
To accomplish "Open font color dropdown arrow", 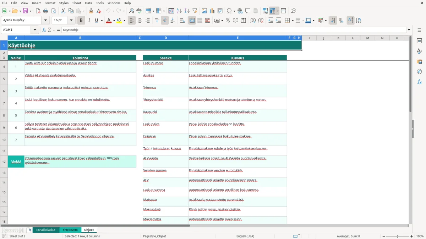I will [x=114, y=21].
